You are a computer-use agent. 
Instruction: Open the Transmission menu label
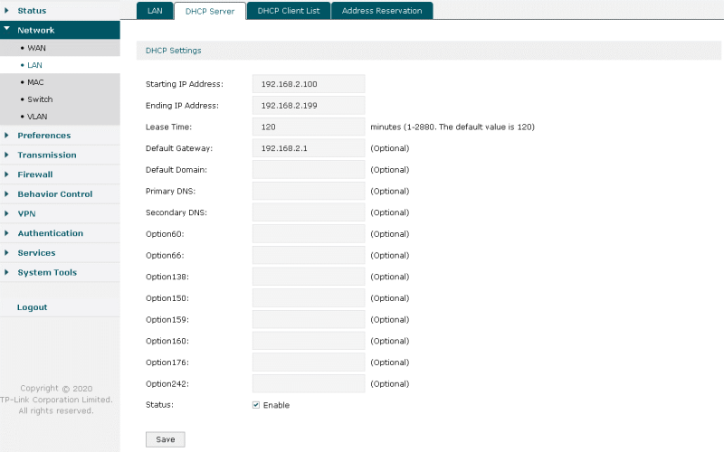[47, 155]
